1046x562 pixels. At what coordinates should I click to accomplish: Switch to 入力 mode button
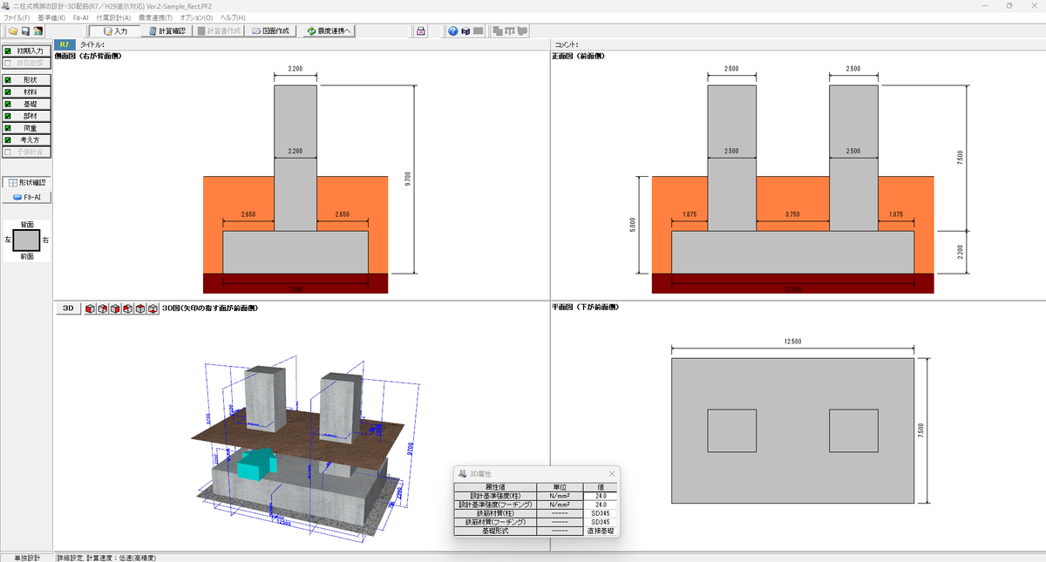coord(113,31)
